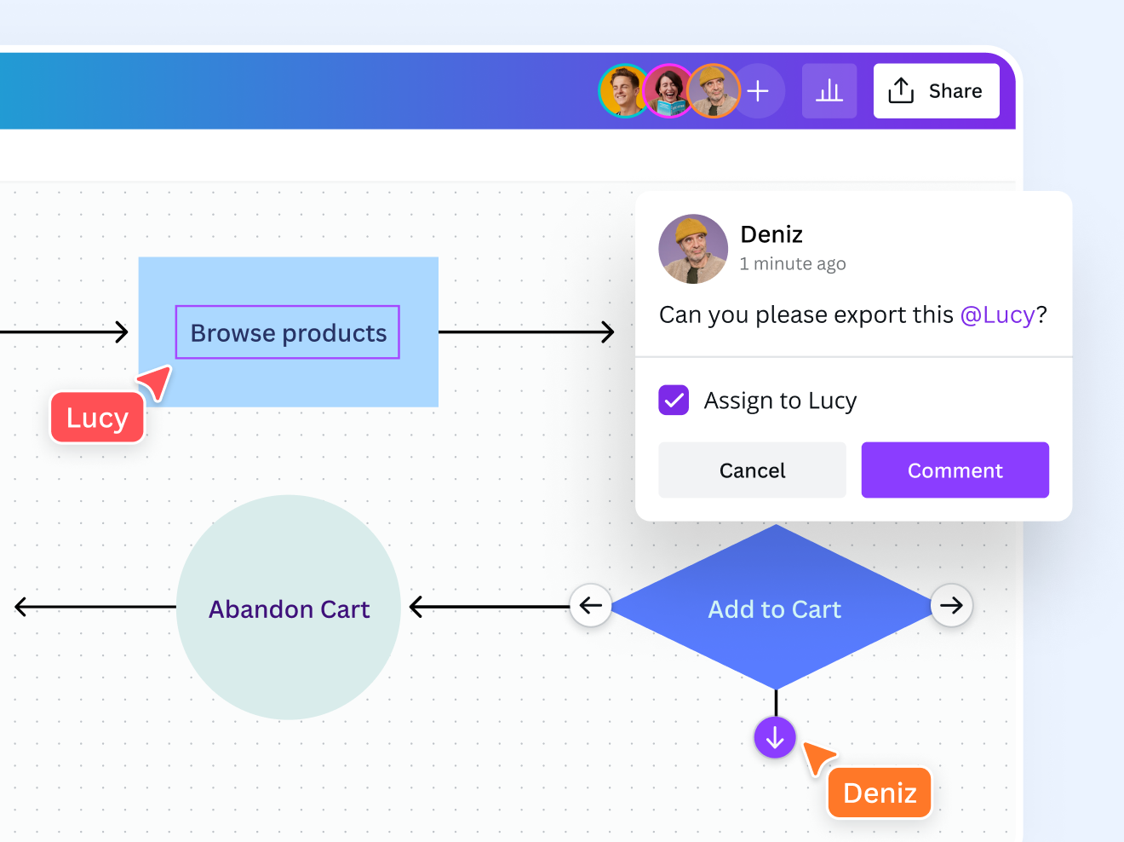Click the Browse products text box
Viewport: 1124px width, 842px height.
[x=288, y=332]
